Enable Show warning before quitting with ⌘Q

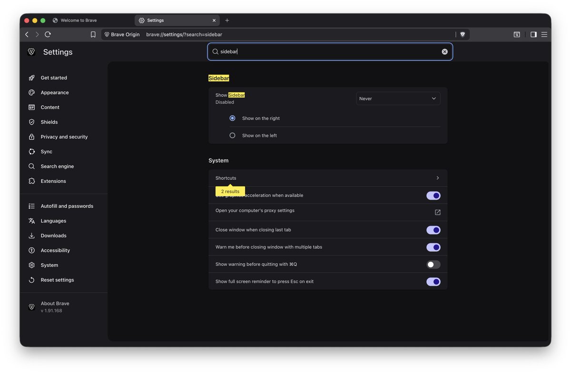point(433,264)
